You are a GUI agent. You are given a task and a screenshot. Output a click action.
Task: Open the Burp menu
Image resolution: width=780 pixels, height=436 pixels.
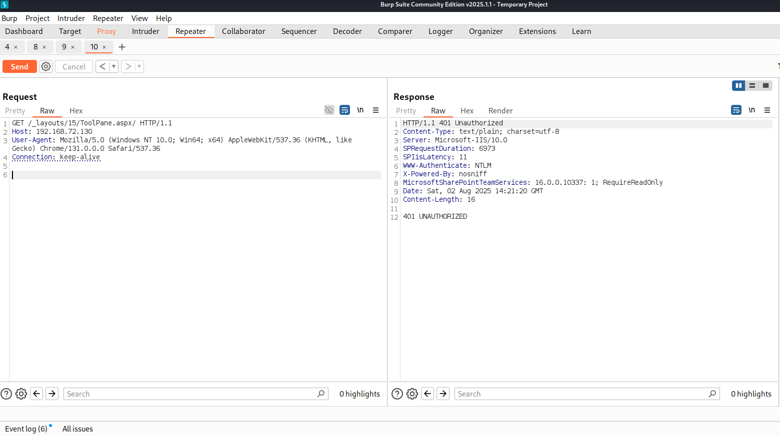click(x=9, y=18)
